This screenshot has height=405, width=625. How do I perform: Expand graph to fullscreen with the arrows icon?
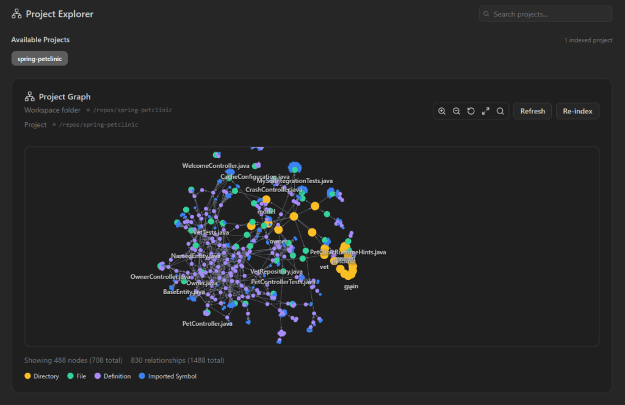(x=486, y=111)
